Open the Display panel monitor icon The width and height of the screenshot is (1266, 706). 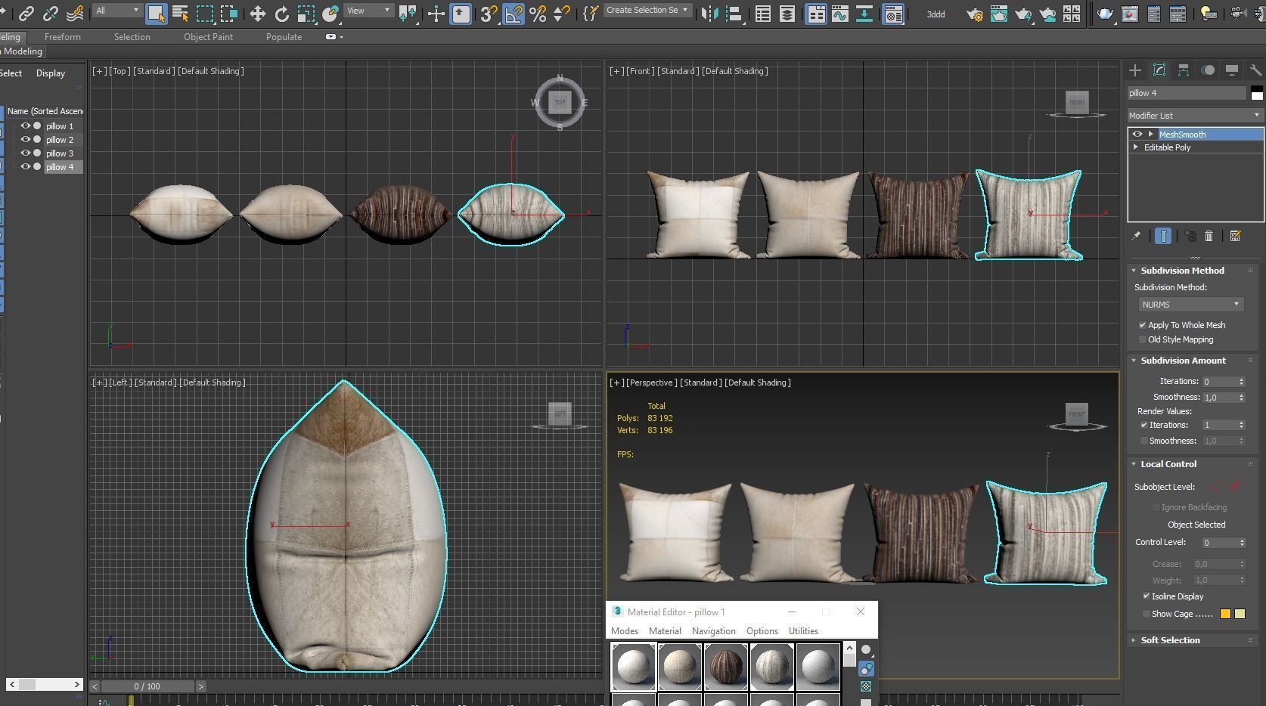1232,70
